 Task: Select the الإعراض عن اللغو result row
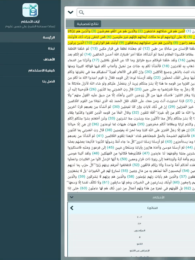139,251
